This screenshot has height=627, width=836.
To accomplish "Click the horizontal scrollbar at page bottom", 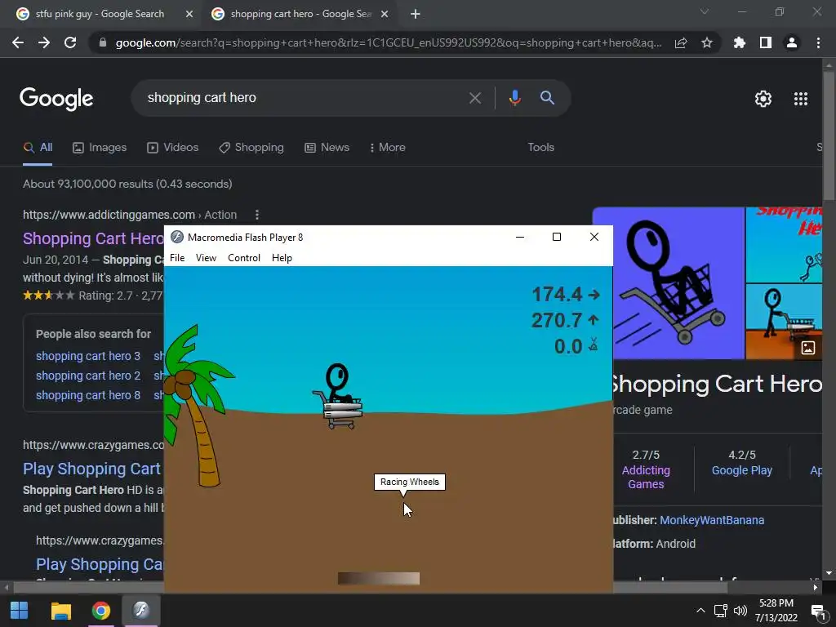I will click(x=371, y=588).
